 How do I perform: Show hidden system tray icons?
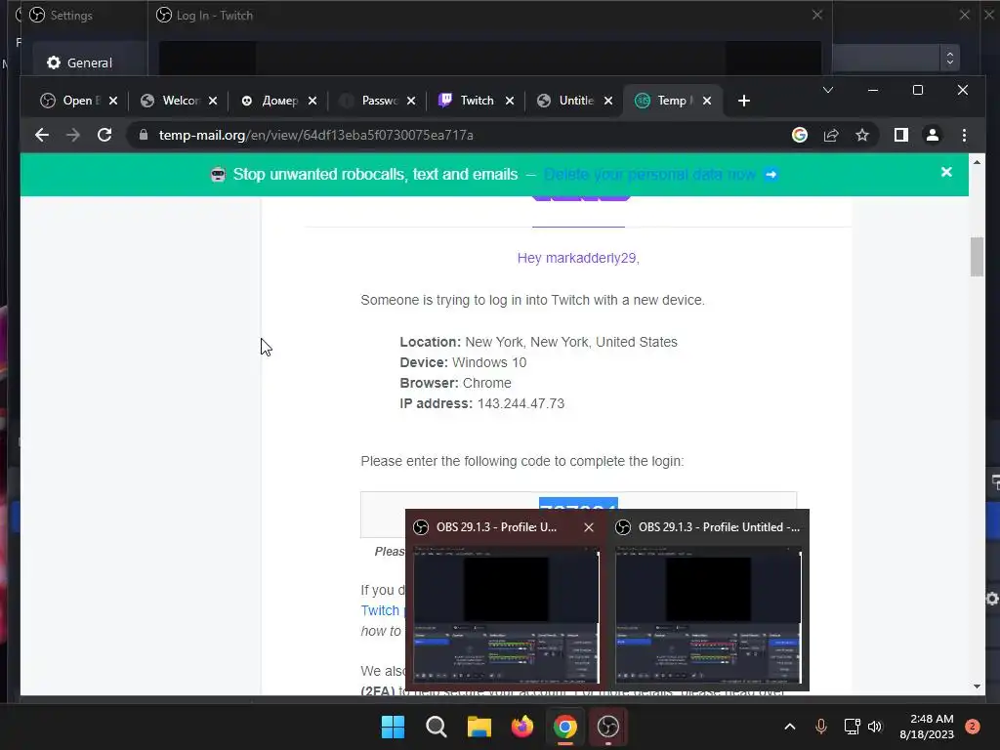pyautogui.click(x=789, y=727)
